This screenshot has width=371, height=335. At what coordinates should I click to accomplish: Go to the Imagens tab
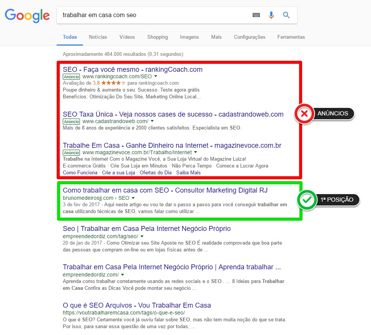pos(189,37)
